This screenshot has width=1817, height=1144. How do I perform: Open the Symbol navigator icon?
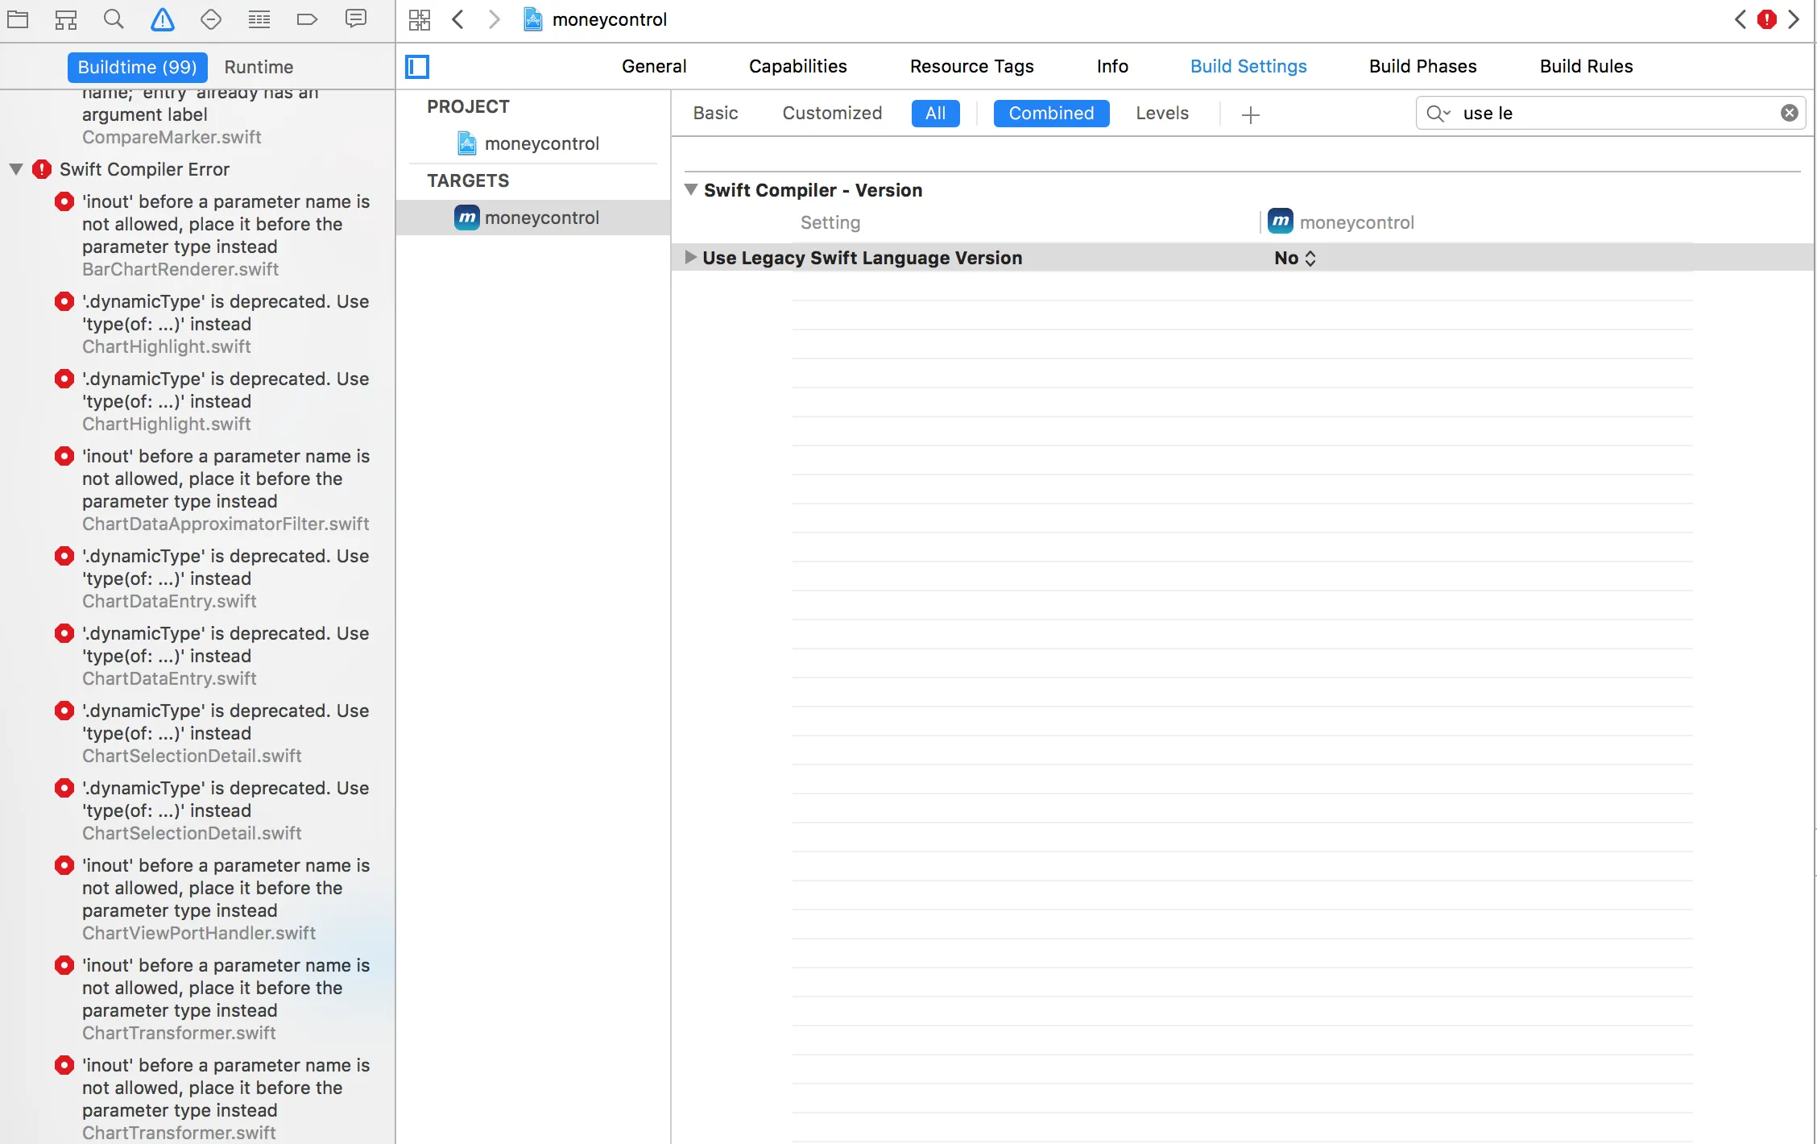66,19
